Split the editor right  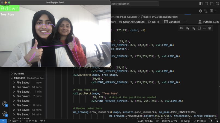[x=211, y=11]
